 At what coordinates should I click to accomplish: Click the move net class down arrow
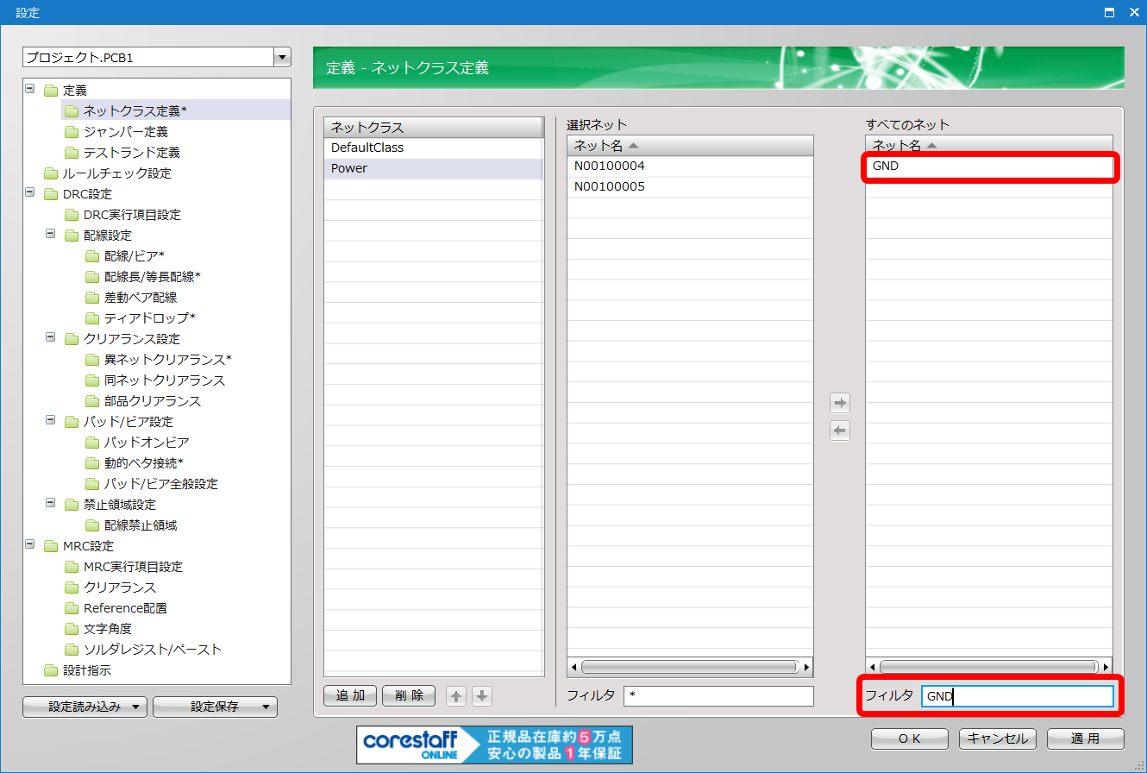tap(482, 695)
